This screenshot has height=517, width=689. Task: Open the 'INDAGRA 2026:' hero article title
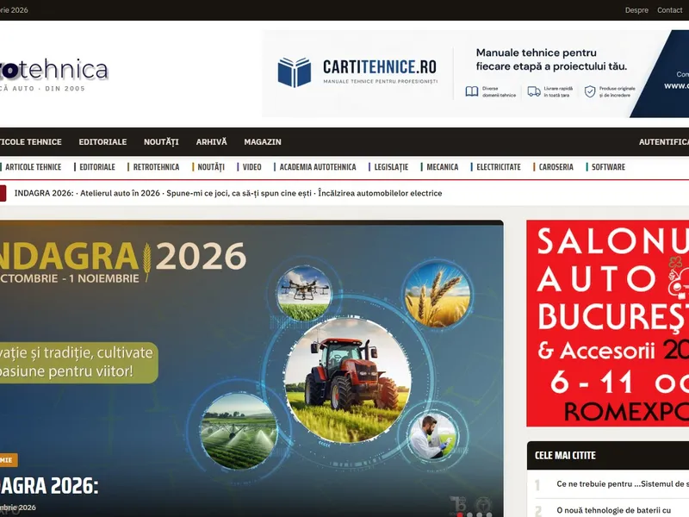[x=49, y=486]
